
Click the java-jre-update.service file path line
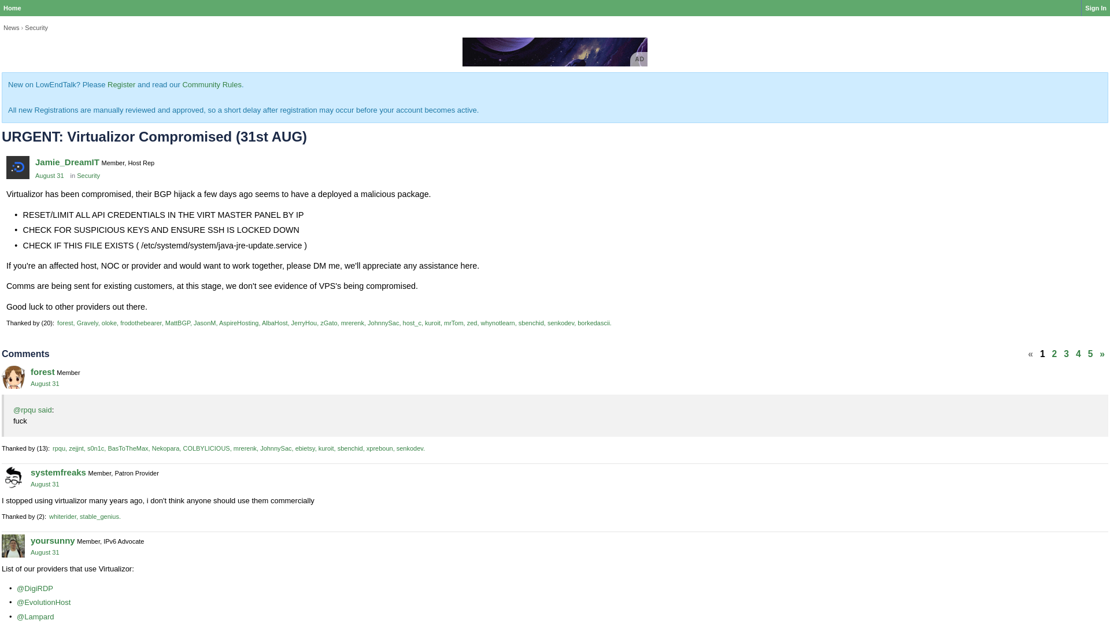tap(165, 246)
